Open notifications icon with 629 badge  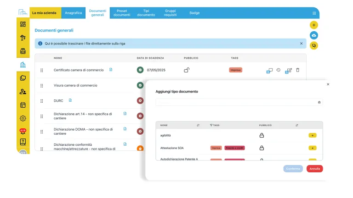(23, 131)
